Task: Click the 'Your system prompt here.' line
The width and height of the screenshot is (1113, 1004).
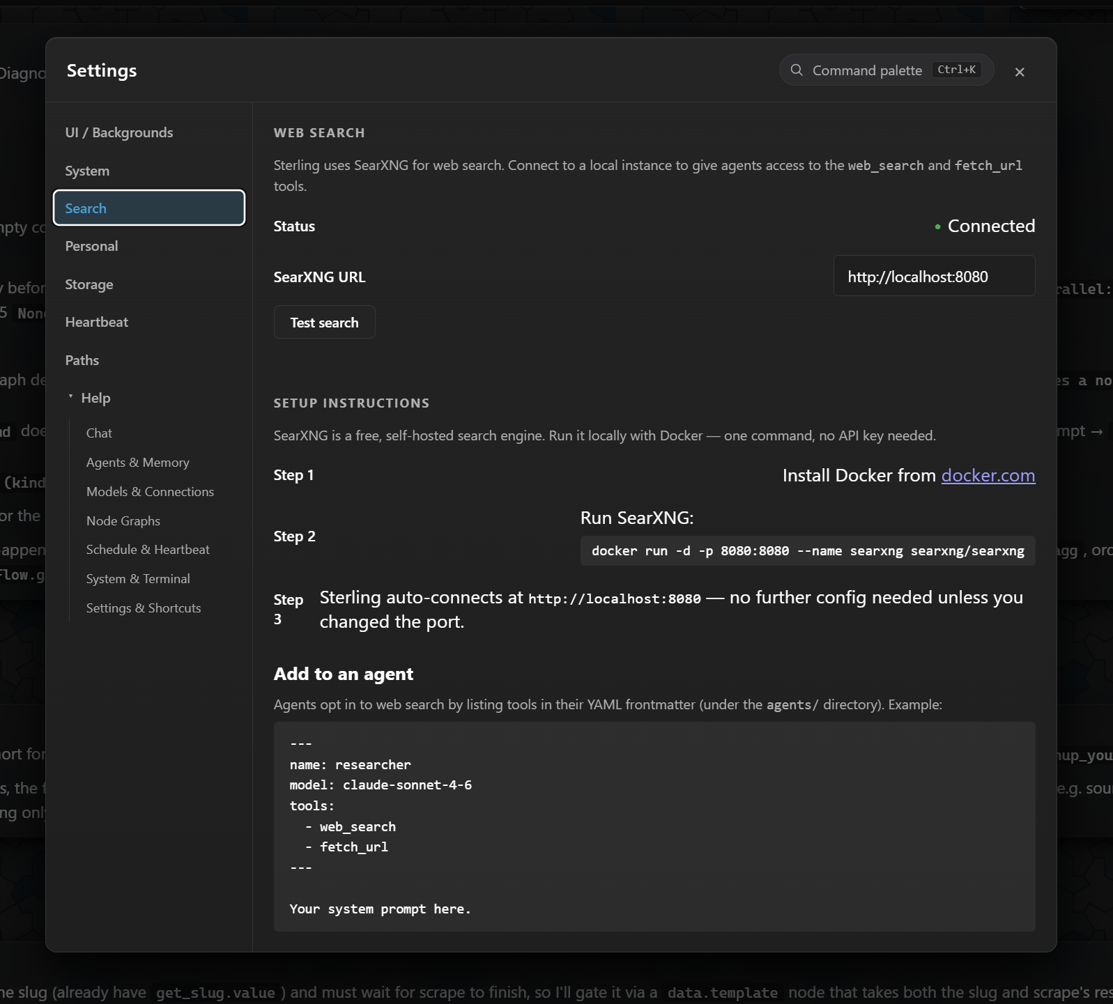Action: [x=380, y=909]
